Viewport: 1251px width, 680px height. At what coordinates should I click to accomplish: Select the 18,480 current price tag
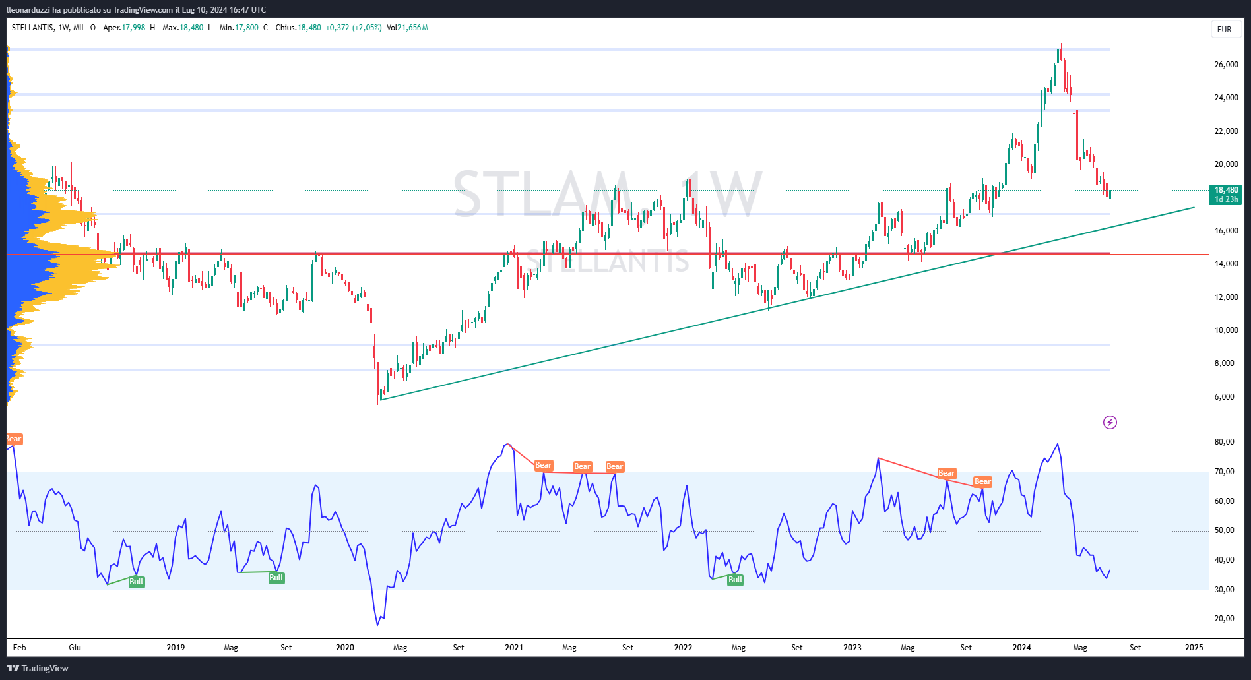pyautogui.click(x=1226, y=195)
